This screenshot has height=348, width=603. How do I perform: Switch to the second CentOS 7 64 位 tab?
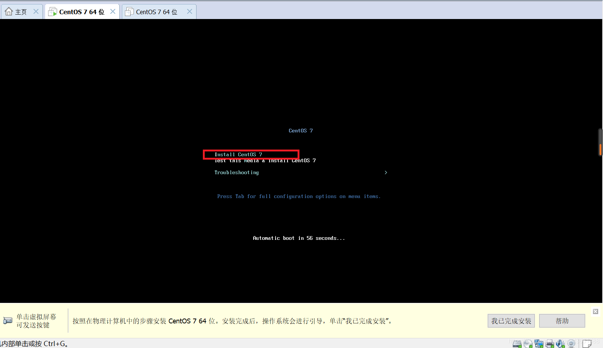point(159,12)
